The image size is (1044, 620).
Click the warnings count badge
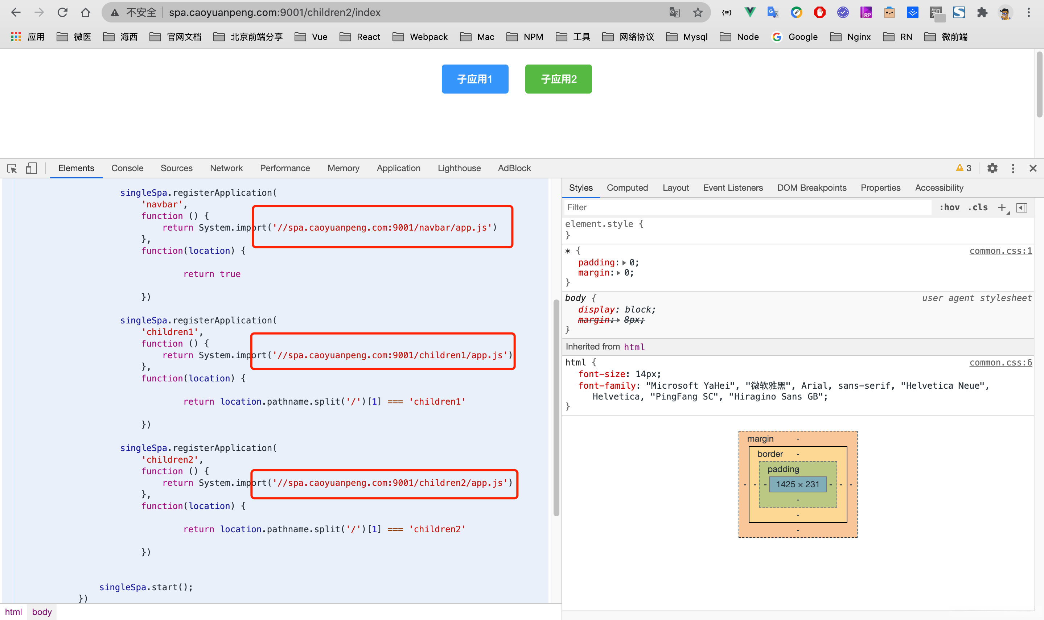tap(964, 168)
